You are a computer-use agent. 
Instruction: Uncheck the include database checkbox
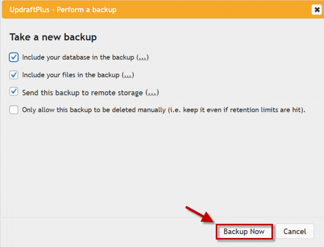click(x=14, y=57)
